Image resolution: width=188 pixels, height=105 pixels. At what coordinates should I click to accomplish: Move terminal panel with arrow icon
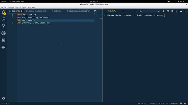(x=177, y=11)
